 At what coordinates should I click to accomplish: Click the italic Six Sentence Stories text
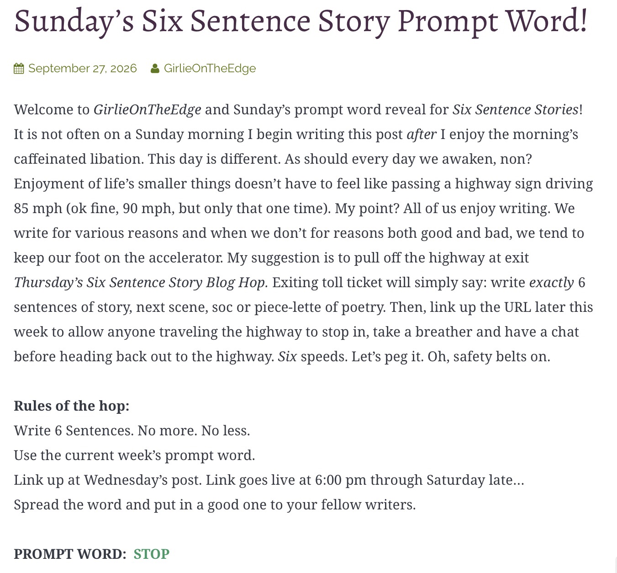(x=516, y=109)
